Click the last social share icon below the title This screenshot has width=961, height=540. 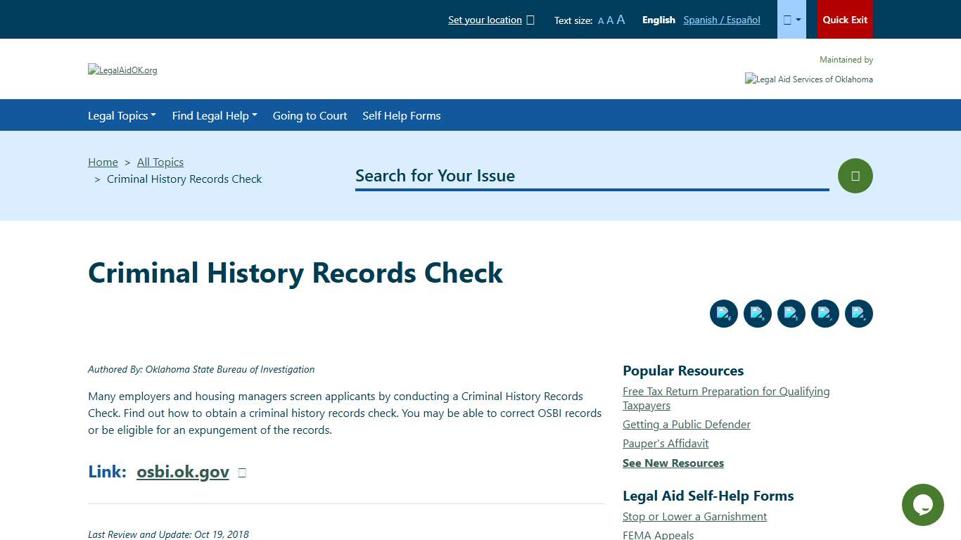pyautogui.click(x=858, y=314)
